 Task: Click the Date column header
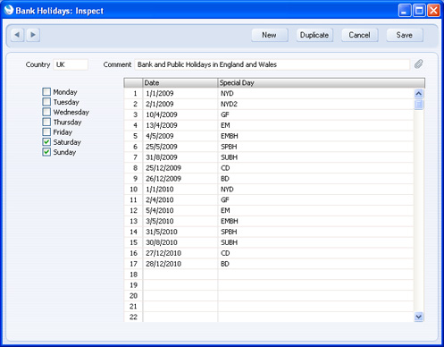click(x=180, y=83)
